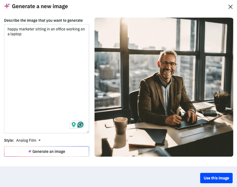Confirm with the Use this image button
This screenshot has height=187, width=237.
[216, 178]
